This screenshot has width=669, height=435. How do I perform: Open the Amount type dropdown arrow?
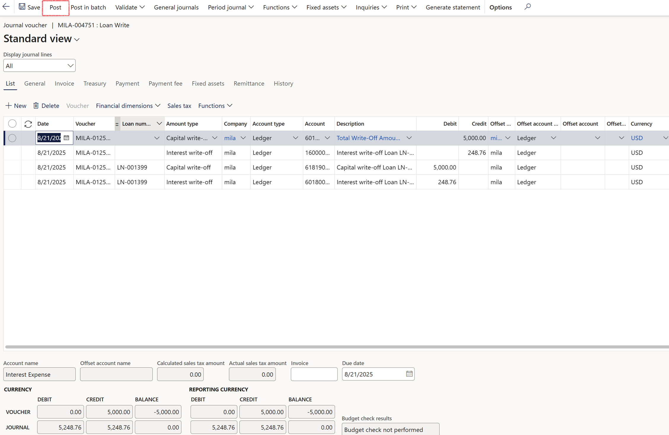click(x=215, y=138)
